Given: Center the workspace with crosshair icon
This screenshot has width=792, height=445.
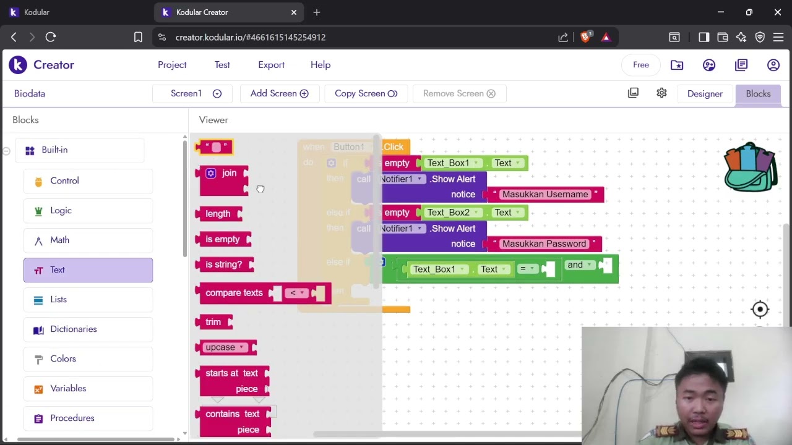Looking at the screenshot, I should pos(760,310).
